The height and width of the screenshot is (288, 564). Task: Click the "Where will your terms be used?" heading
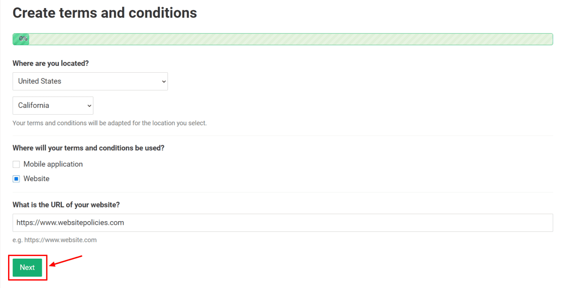click(x=88, y=148)
